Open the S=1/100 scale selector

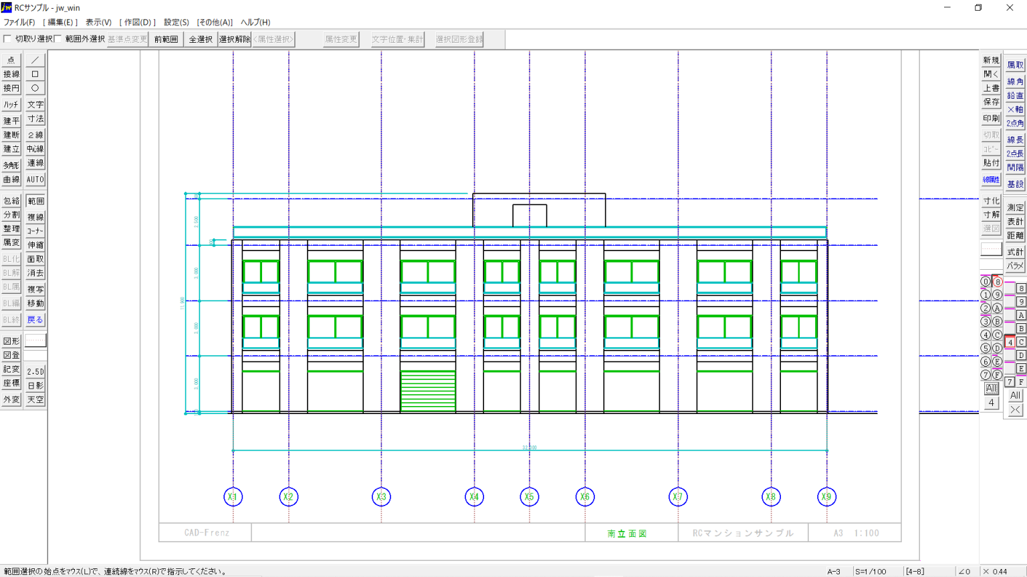(x=871, y=572)
